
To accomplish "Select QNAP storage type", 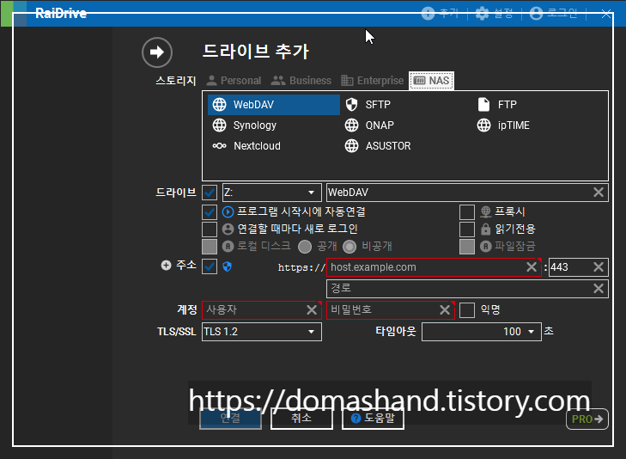I will coord(369,125).
